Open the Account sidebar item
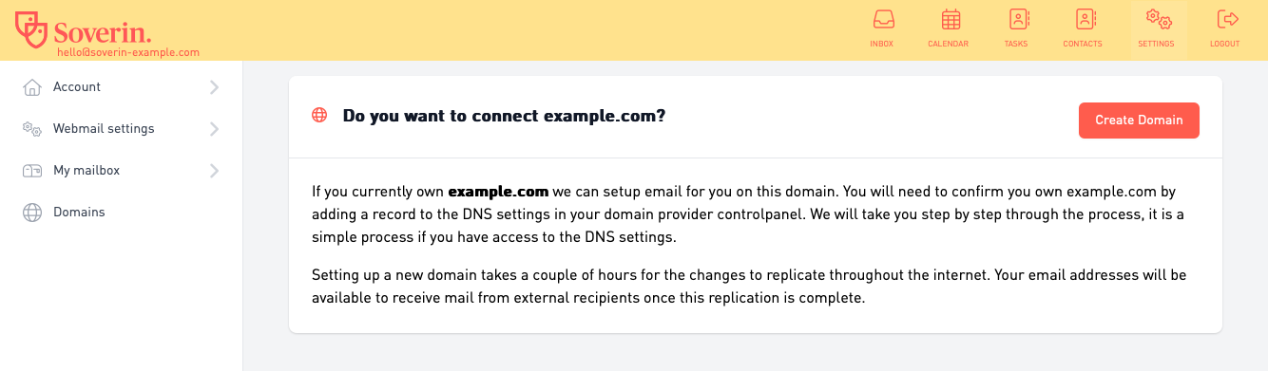The width and height of the screenshot is (1268, 371). [122, 87]
